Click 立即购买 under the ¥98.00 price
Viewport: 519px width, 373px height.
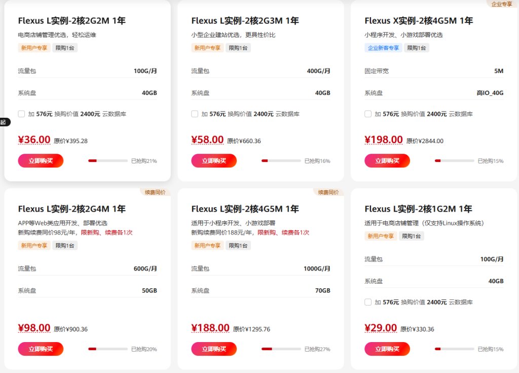(41, 349)
